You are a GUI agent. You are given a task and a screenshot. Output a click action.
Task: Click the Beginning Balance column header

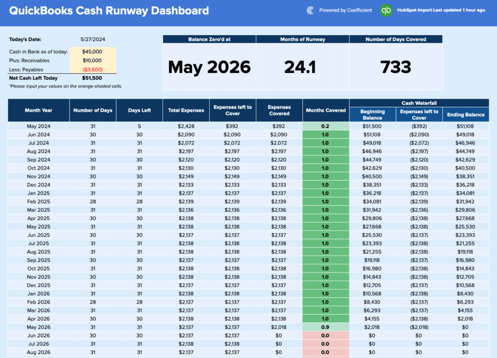point(372,115)
